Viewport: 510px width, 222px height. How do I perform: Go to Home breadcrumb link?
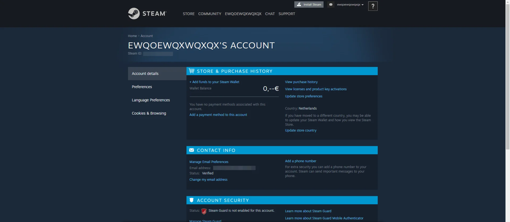(132, 36)
